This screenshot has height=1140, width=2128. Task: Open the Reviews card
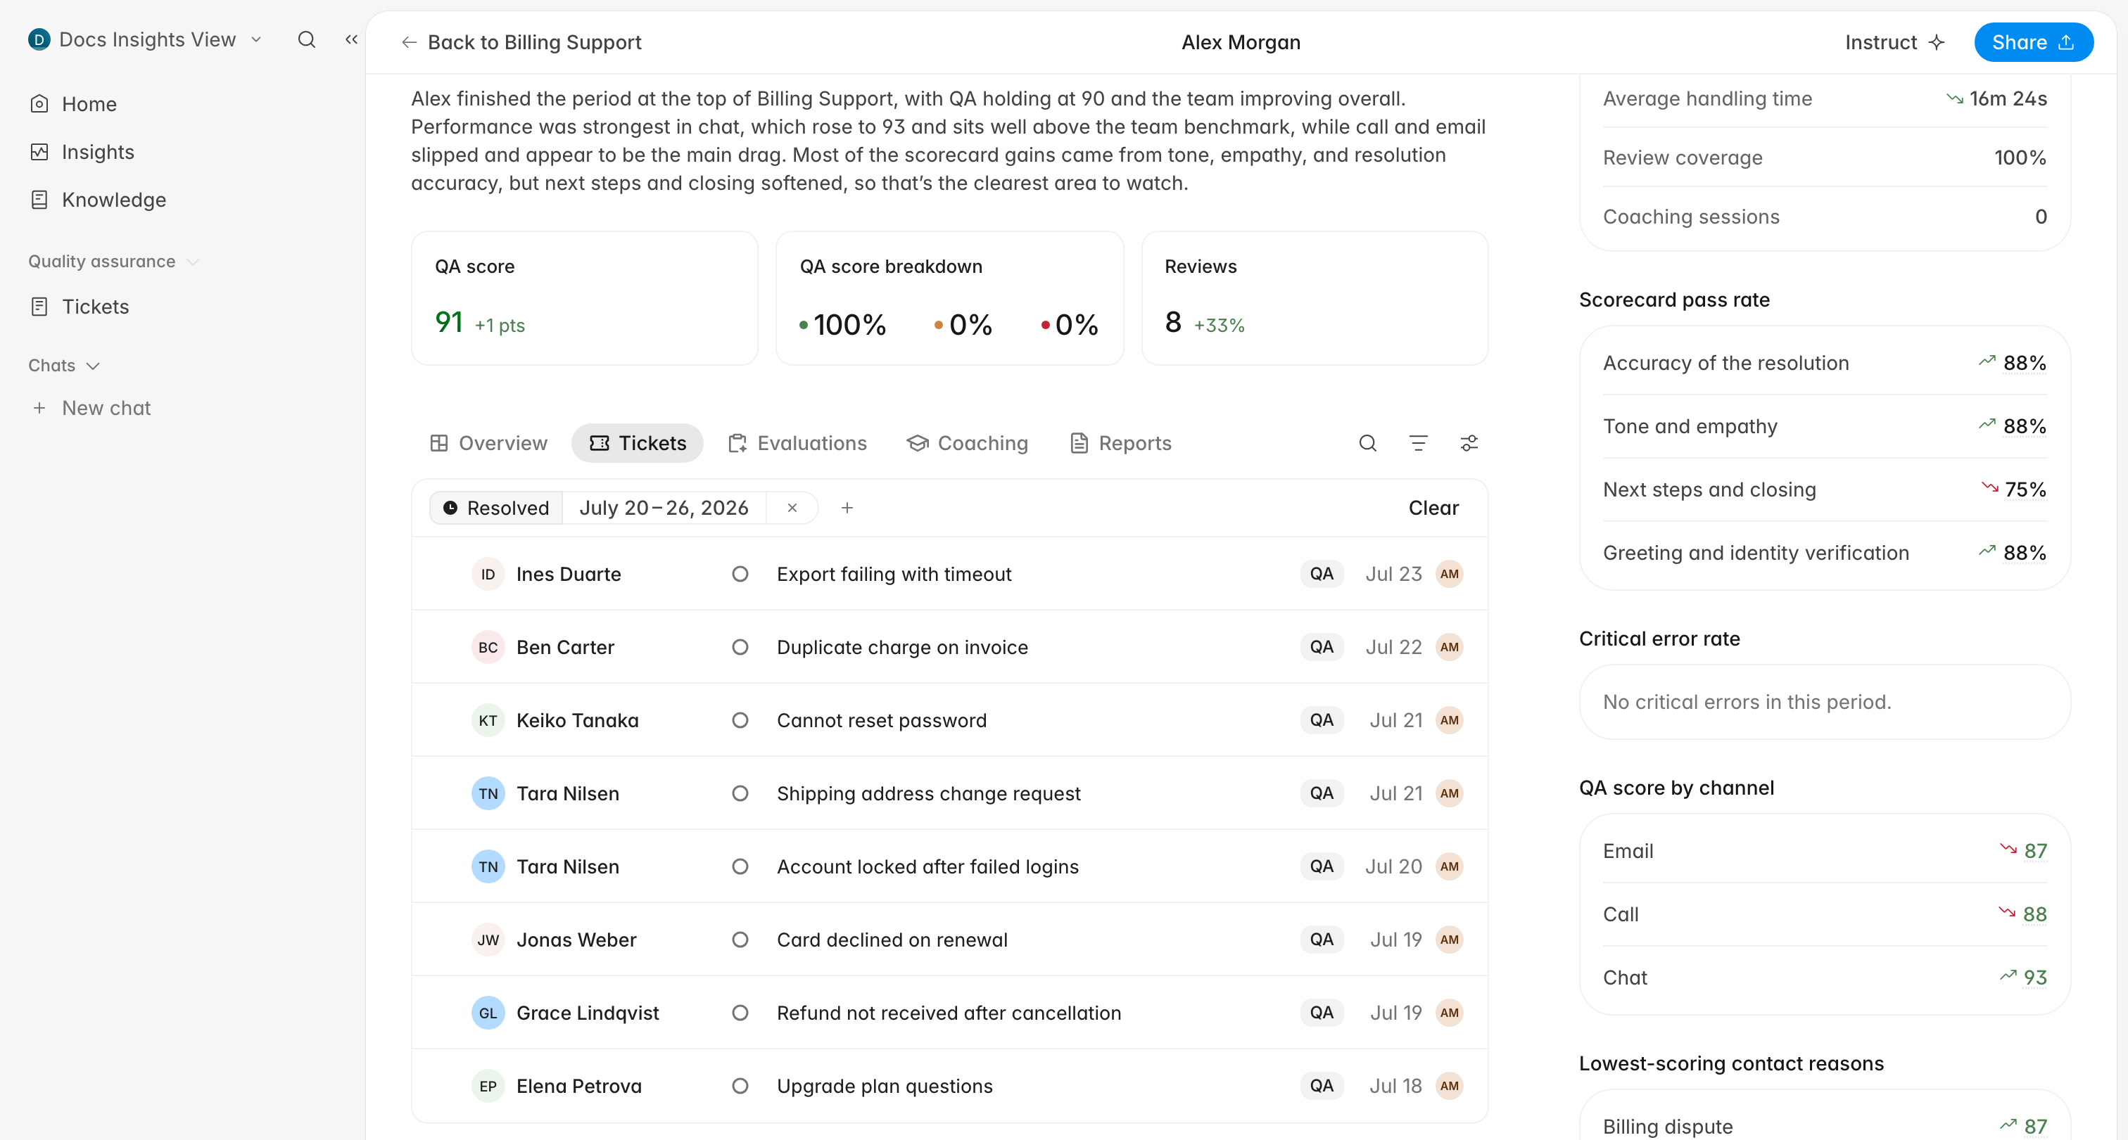pos(1315,298)
